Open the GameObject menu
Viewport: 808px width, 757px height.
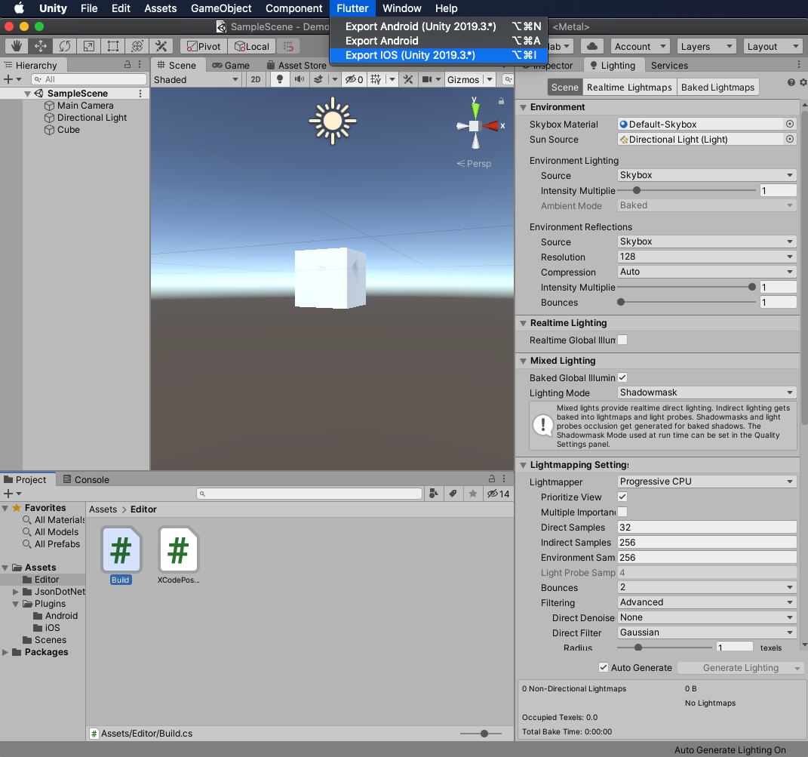point(221,8)
